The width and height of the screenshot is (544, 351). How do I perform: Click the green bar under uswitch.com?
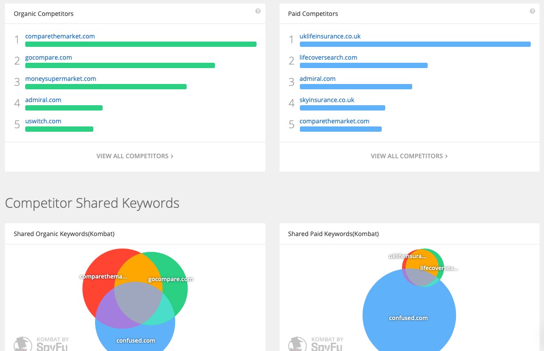(59, 129)
